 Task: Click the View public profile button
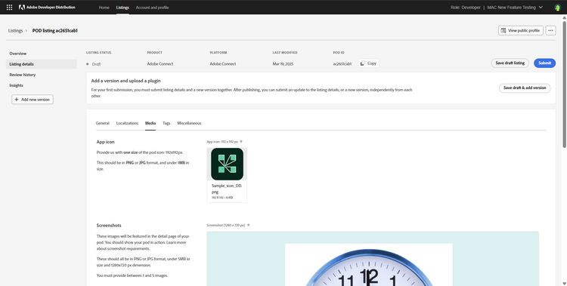[x=521, y=31]
